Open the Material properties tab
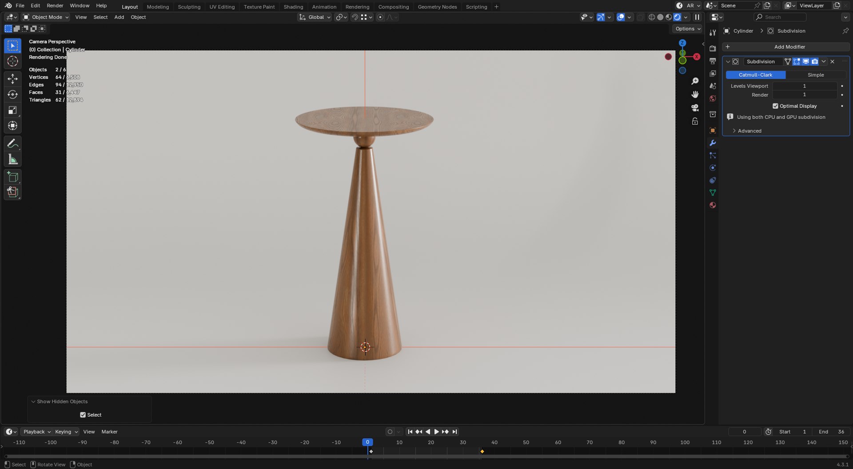The width and height of the screenshot is (853, 469). pos(713,205)
